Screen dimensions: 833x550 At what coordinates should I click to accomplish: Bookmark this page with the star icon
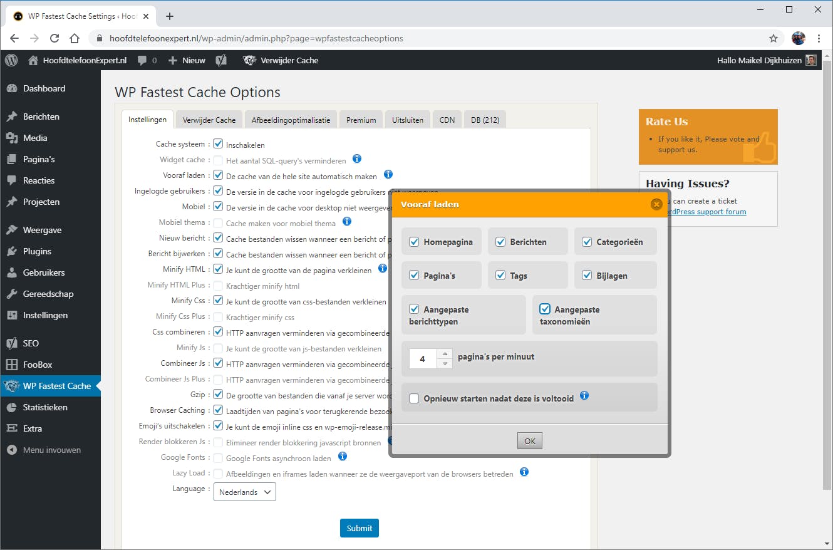773,38
